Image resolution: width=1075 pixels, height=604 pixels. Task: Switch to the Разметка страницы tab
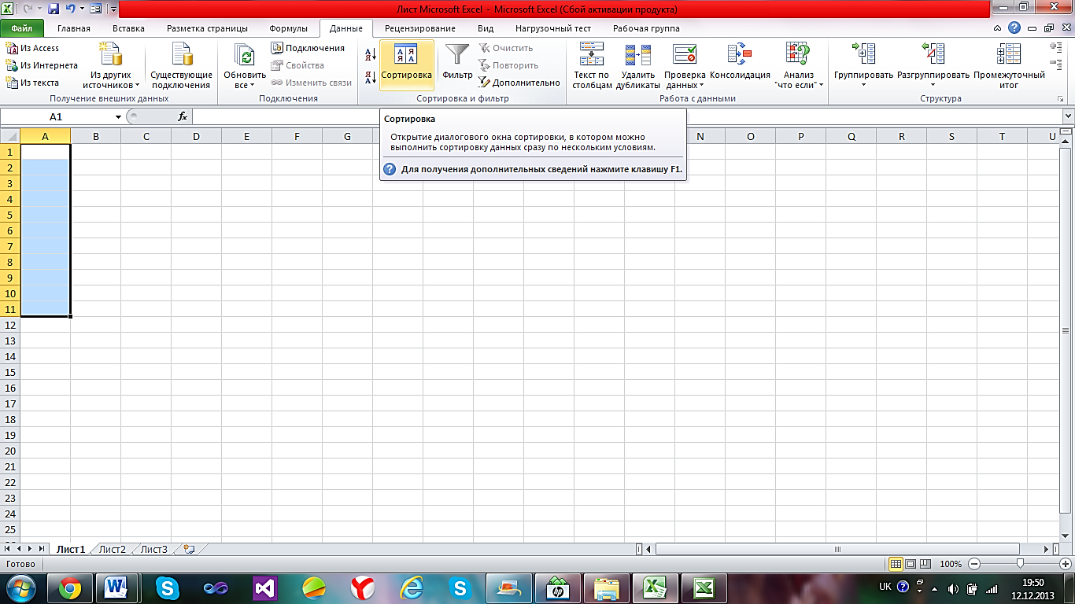click(x=207, y=28)
